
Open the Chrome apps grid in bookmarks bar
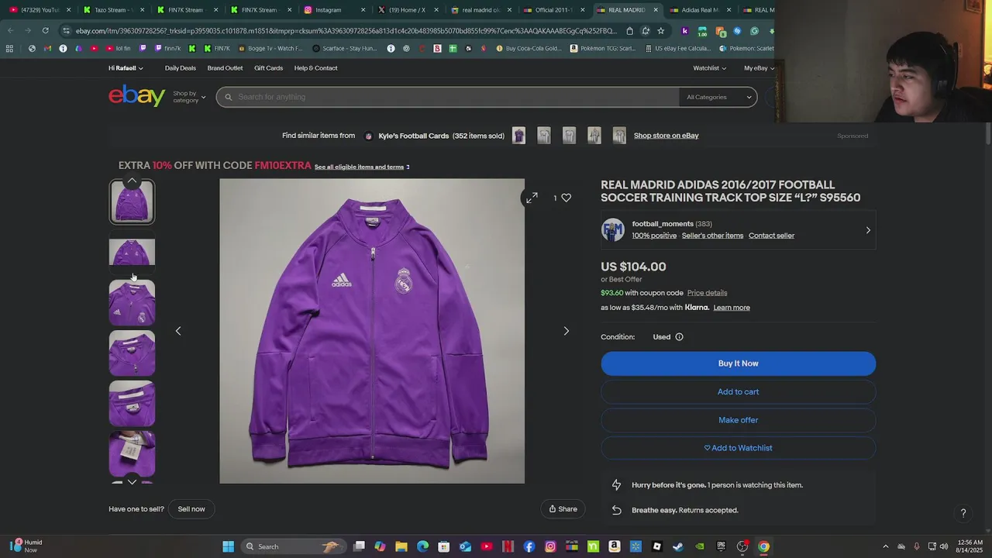tap(9, 48)
